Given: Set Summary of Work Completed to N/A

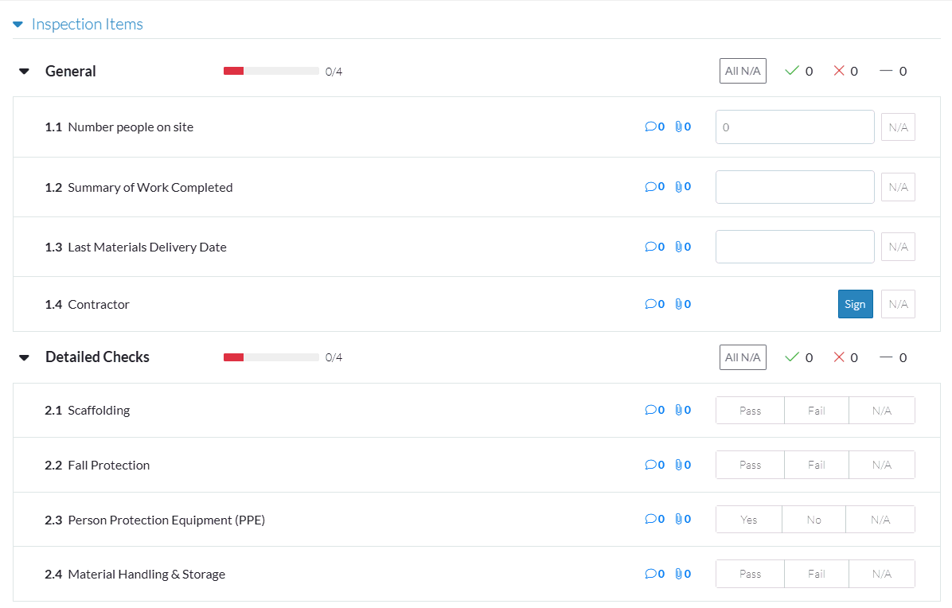Looking at the screenshot, I should click(898, 187).
